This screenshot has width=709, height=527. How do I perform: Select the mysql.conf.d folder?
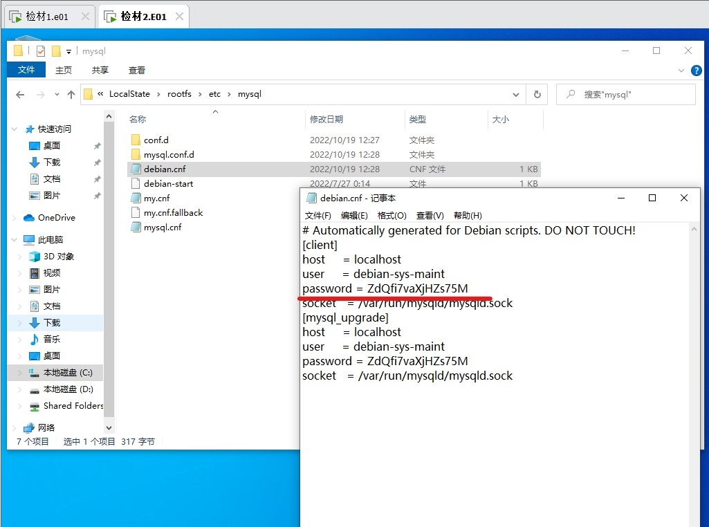[x=168, y=155]
